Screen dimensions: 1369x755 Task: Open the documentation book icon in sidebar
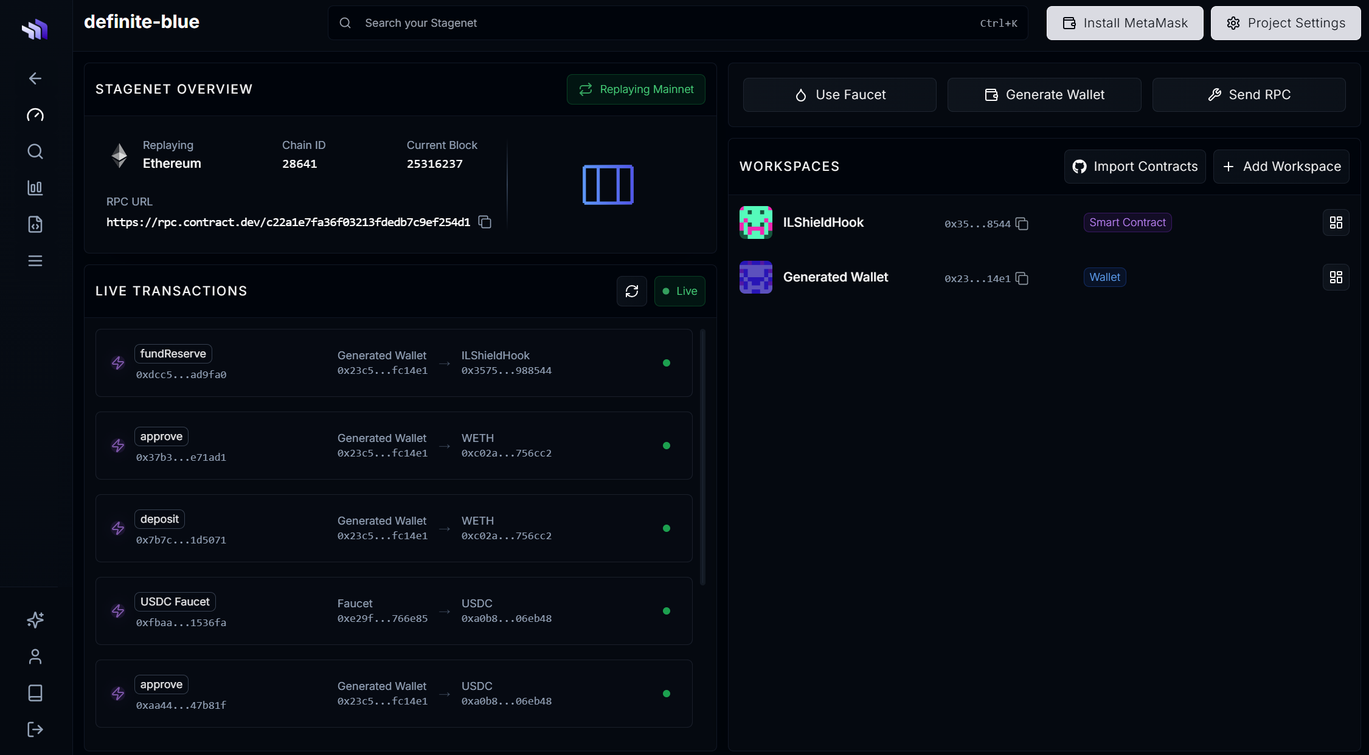point(35,693)
